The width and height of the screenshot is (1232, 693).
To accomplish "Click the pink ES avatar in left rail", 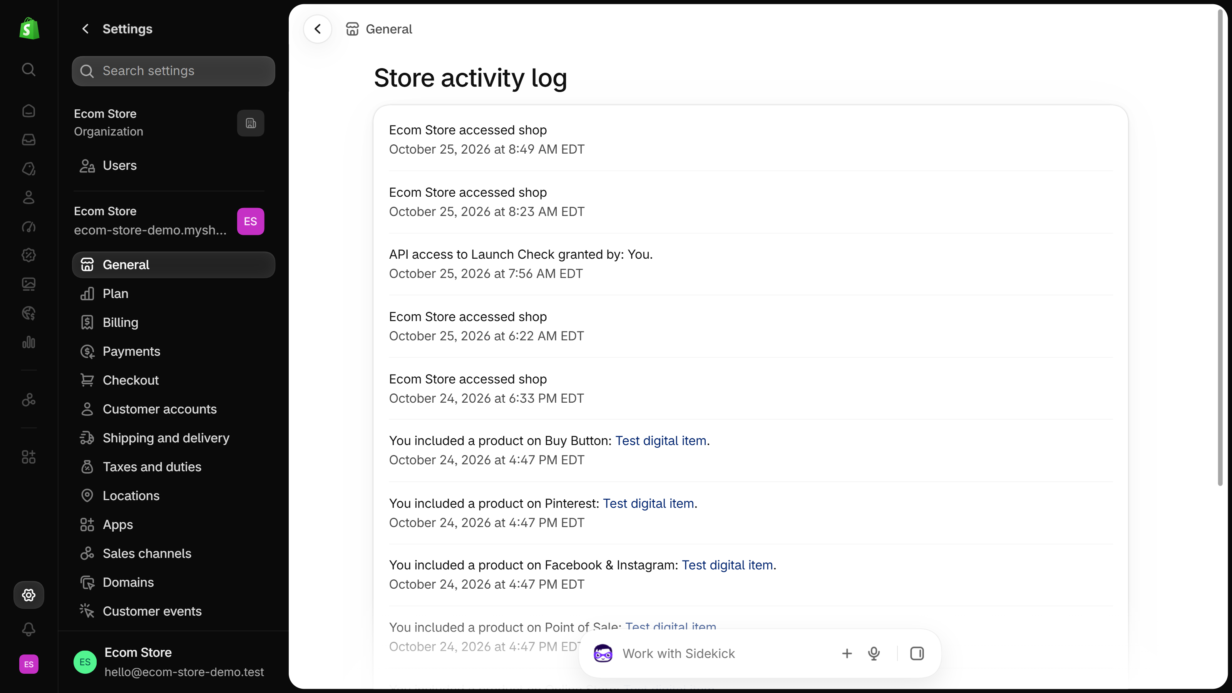I will (x=29, y=664).
